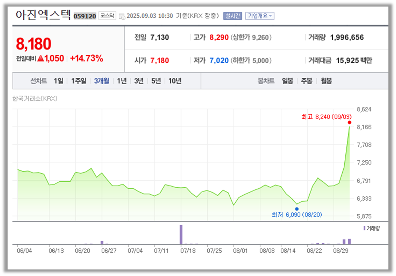Click the +14.73% change rate
This screenshot has height=276, width=396.
[86, 58]
